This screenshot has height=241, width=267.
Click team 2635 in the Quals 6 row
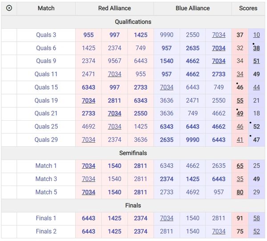coord(193,48)
